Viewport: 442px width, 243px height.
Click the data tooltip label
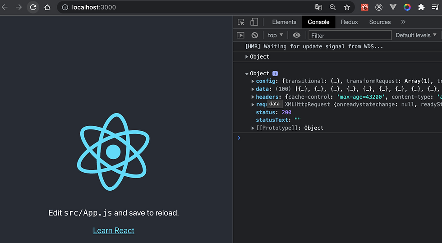coord(274,104)
